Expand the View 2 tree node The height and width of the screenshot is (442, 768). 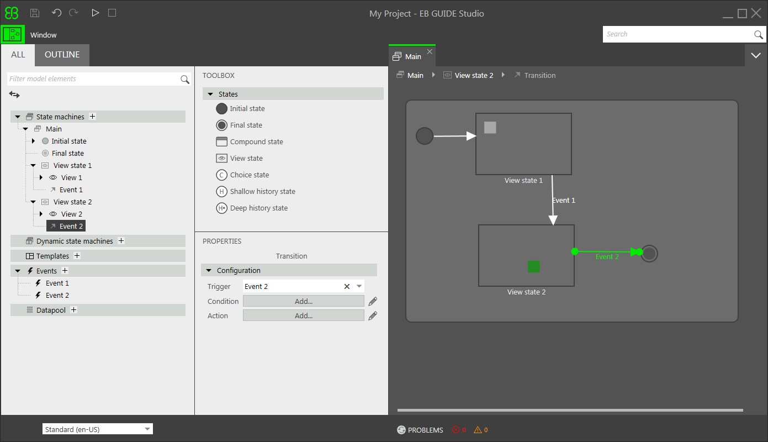point(41,214)
